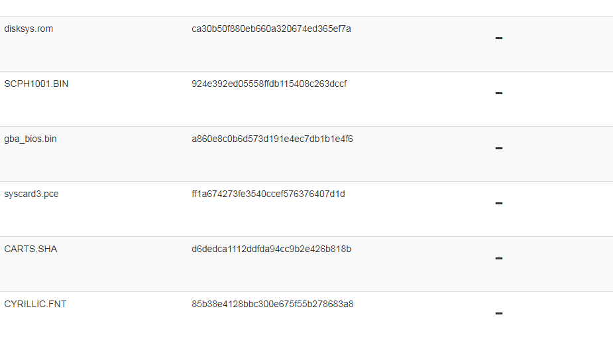Click the minus status icon for syscard3.pce
This screenshot has width=613, height=337.
tap(499, 203)
